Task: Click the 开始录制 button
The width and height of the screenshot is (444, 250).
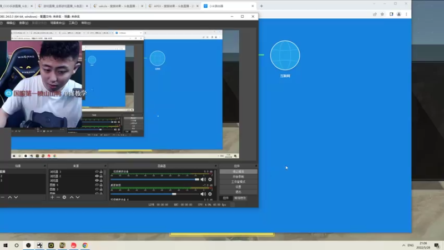Action: coord(239,177)
